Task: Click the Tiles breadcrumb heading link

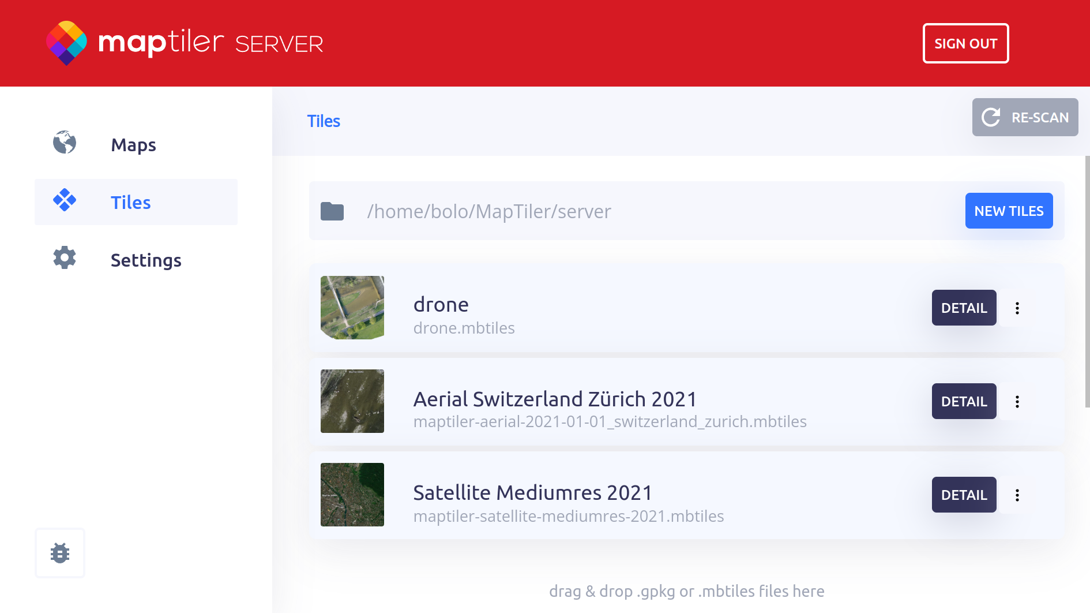Action: [324, 121]
